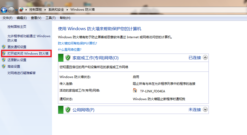Open 更改通知设置 link
This screenshot has height=135, width=247.
click(x=17, y=47)
